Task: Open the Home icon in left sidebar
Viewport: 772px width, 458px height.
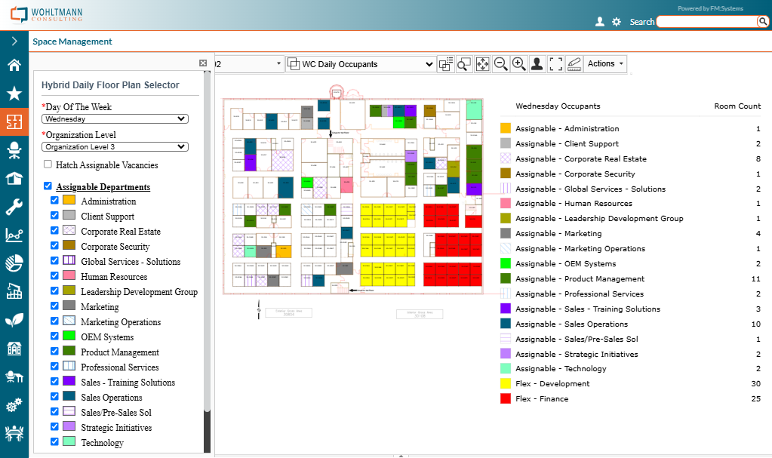Action: 14,65
